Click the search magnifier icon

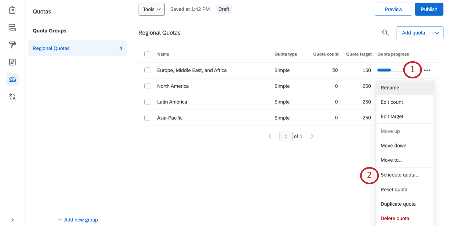[385, 33]
